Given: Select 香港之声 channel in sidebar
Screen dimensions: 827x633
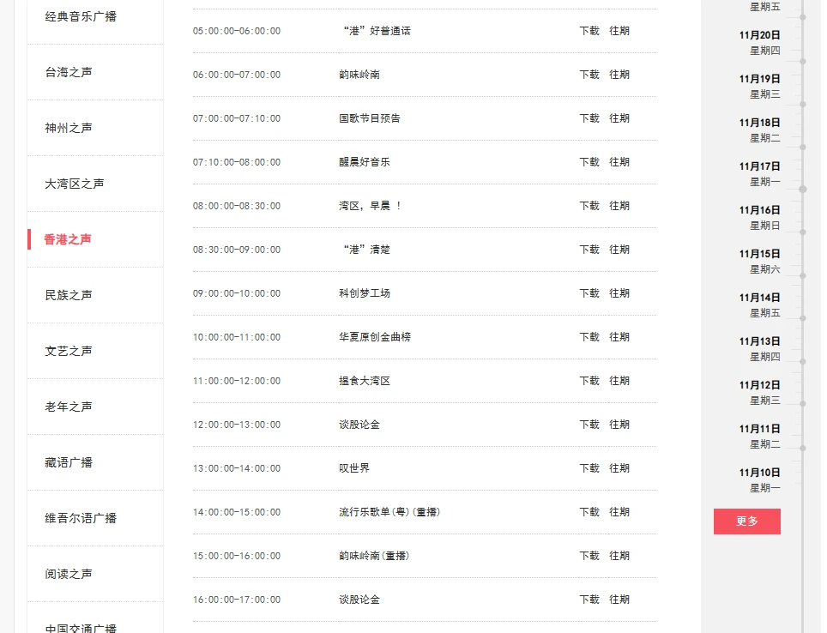Looking at the screenshot, I should point(68,239).
